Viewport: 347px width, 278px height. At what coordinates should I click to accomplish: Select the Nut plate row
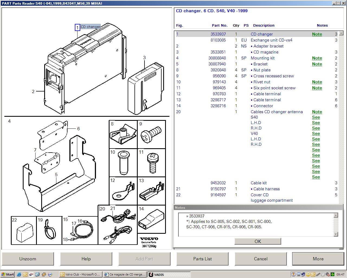click(256, 70)
